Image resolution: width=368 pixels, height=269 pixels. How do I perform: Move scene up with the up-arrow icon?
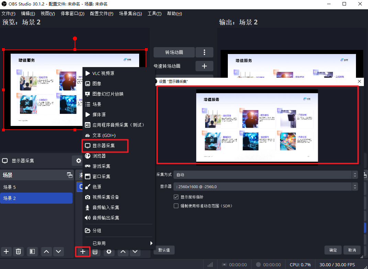tap(46, 251)
